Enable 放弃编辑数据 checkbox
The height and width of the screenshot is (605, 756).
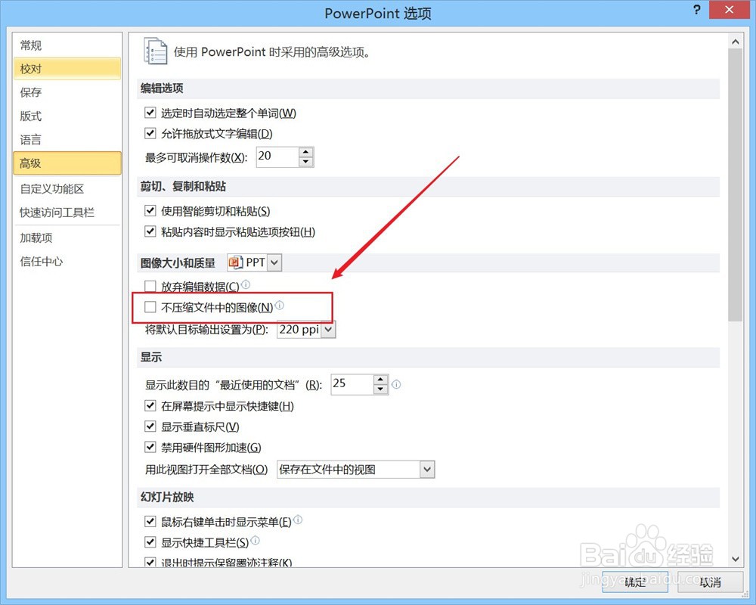point(150,286)
